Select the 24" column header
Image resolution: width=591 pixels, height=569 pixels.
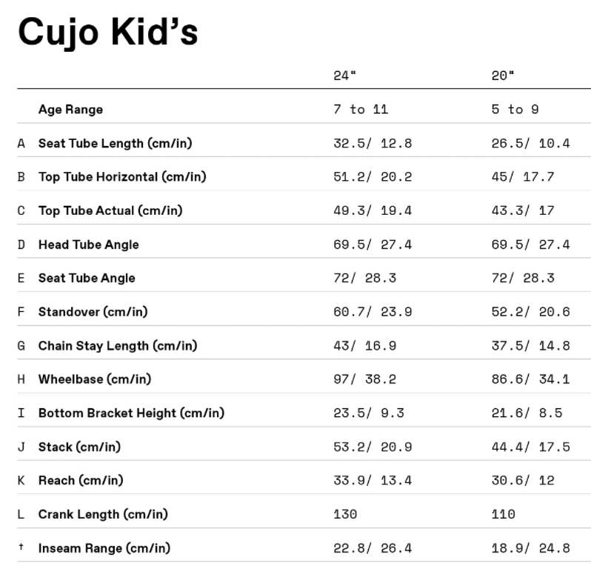click(344, 76)
